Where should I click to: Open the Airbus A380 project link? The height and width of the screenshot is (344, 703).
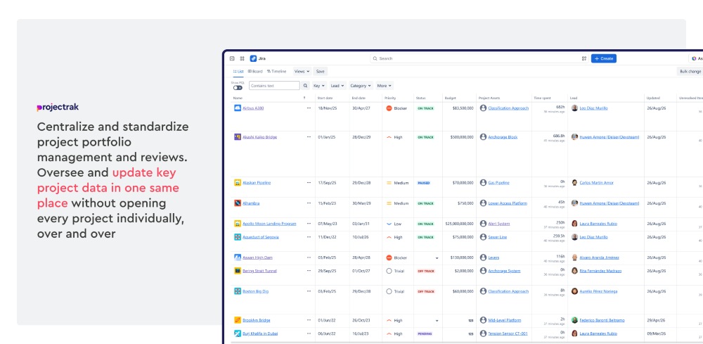tap(253, 108)
